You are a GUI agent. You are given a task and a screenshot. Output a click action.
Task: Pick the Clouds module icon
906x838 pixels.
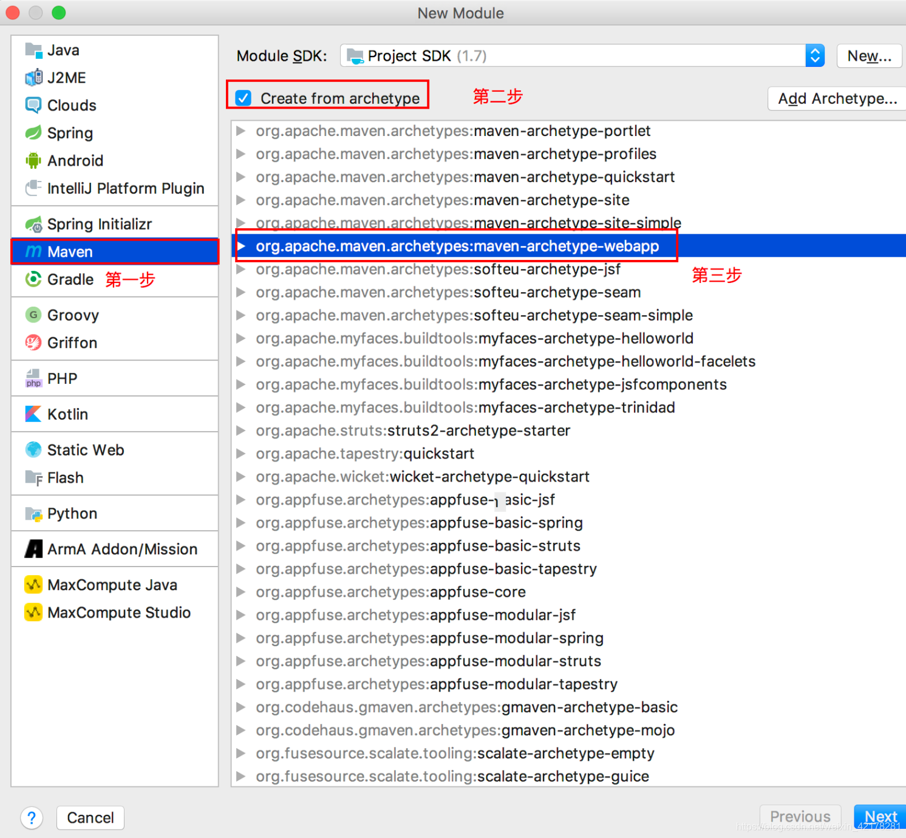(33, 105)
